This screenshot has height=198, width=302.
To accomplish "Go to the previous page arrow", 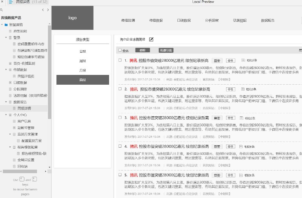I will [43, 10].
